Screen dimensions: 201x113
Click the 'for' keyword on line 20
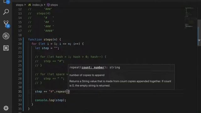click(x=34, y=44)
